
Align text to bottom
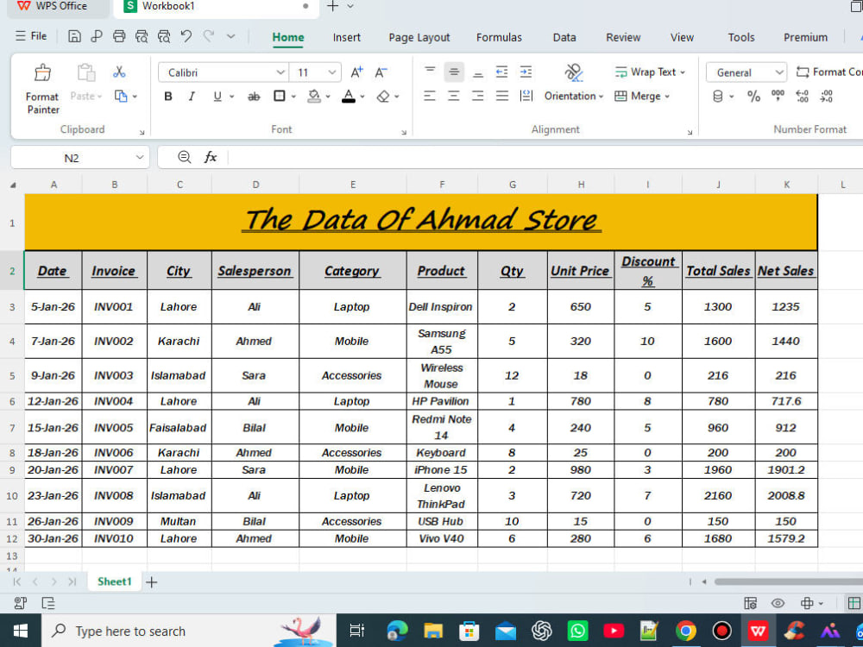[478, 72]
